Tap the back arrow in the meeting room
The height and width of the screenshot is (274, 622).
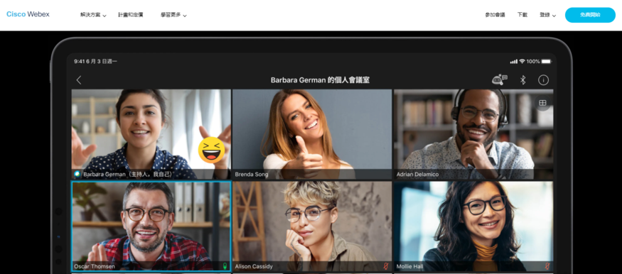[78, 80]
